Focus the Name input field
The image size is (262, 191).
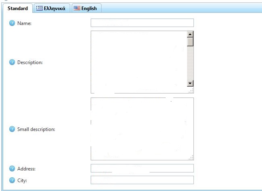tap(142, 23)
